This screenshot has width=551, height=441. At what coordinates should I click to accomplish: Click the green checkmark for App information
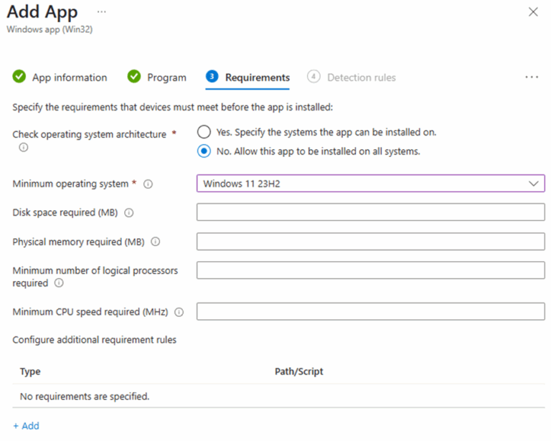(19, 76)
